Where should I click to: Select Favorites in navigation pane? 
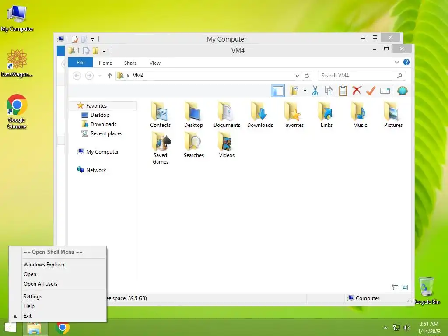[x=96, y=106]
